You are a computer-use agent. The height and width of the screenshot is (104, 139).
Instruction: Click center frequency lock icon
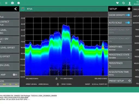(56, 79)
